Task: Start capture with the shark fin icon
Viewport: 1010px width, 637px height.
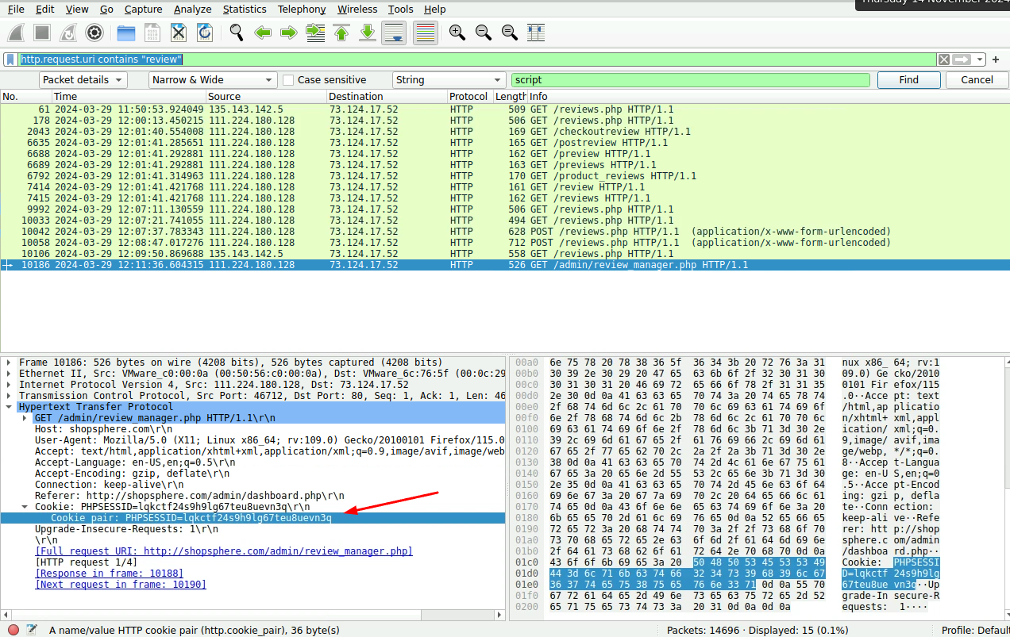Action: (17, 33)
